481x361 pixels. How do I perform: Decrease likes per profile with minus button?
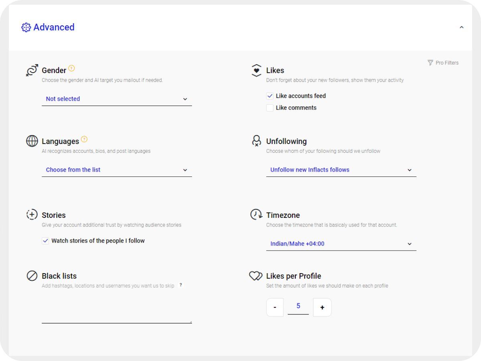(275, 307)
